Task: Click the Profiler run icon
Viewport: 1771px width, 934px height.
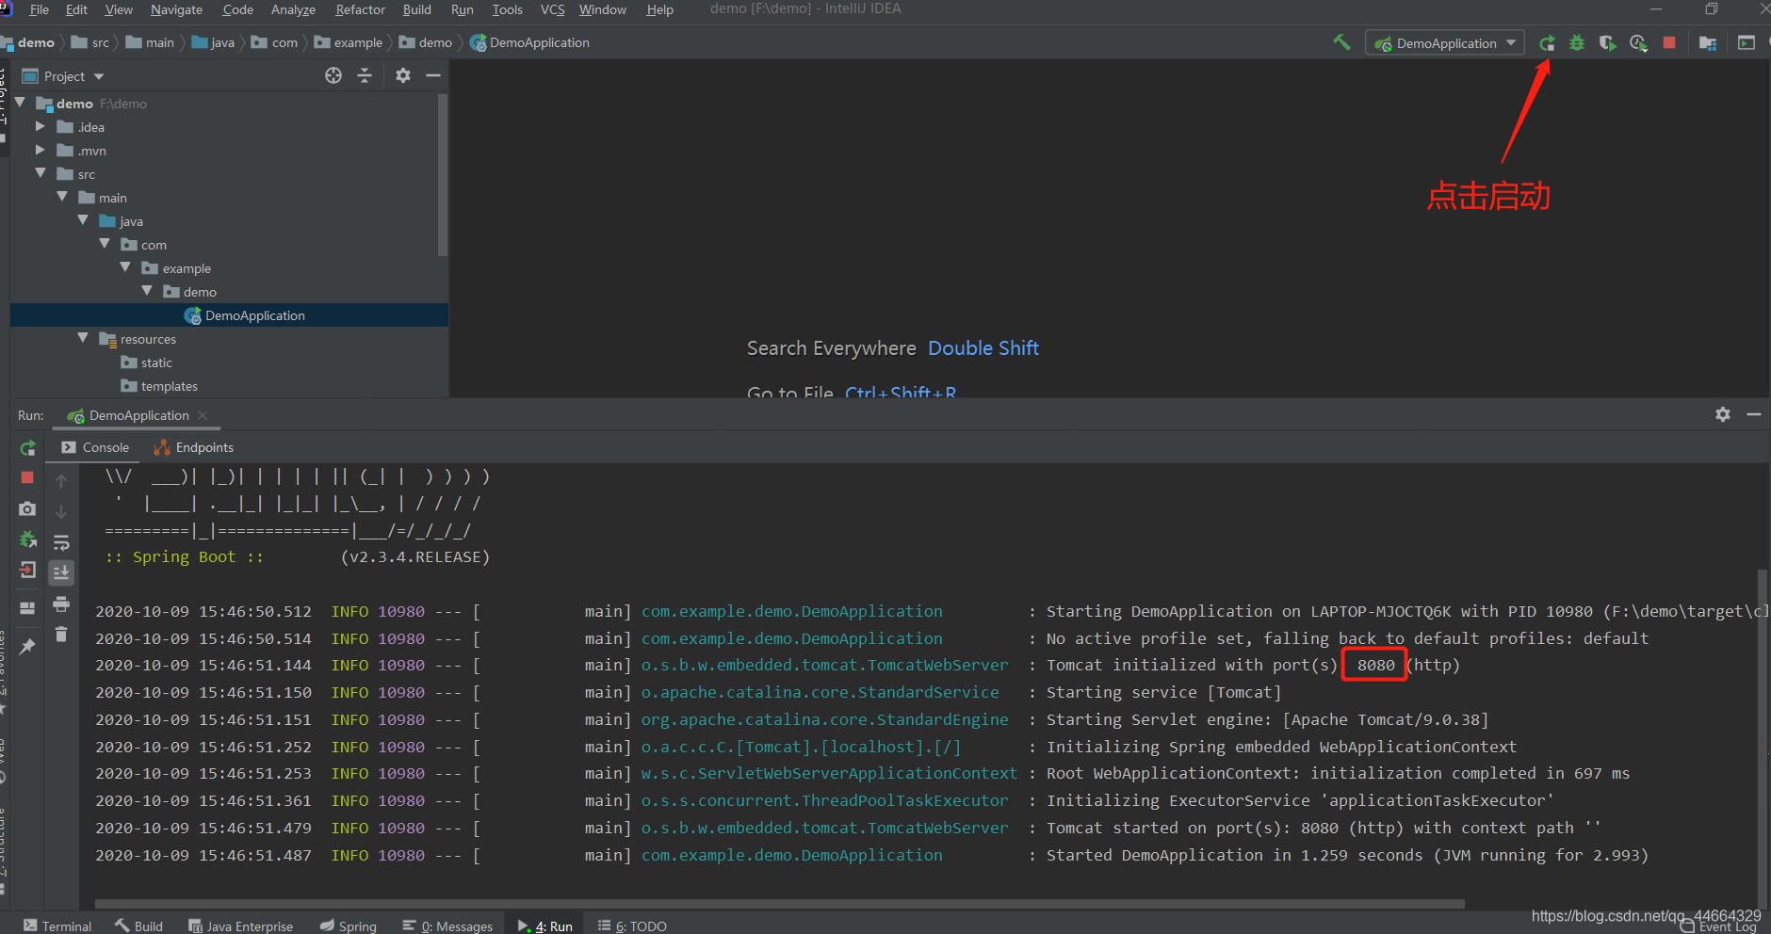Action: pos(1638,43)
